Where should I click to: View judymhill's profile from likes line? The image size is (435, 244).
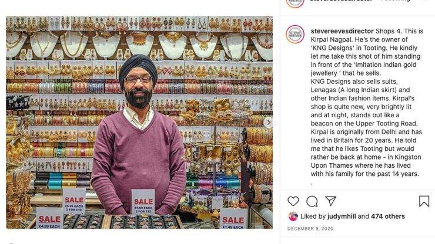coord(342,216)
